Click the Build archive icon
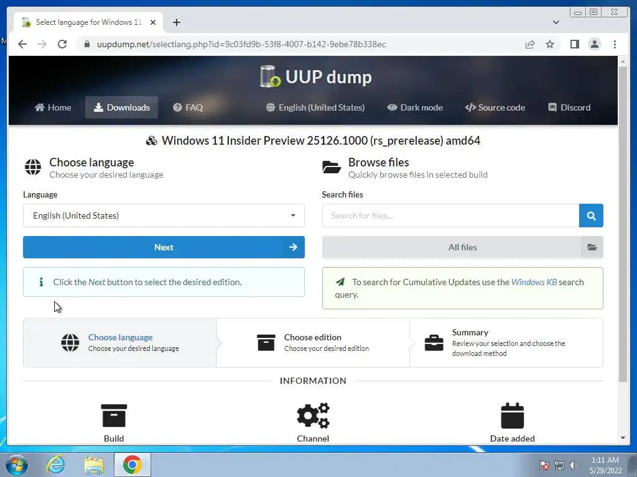The image size is (637, 477). pos(114,416)
